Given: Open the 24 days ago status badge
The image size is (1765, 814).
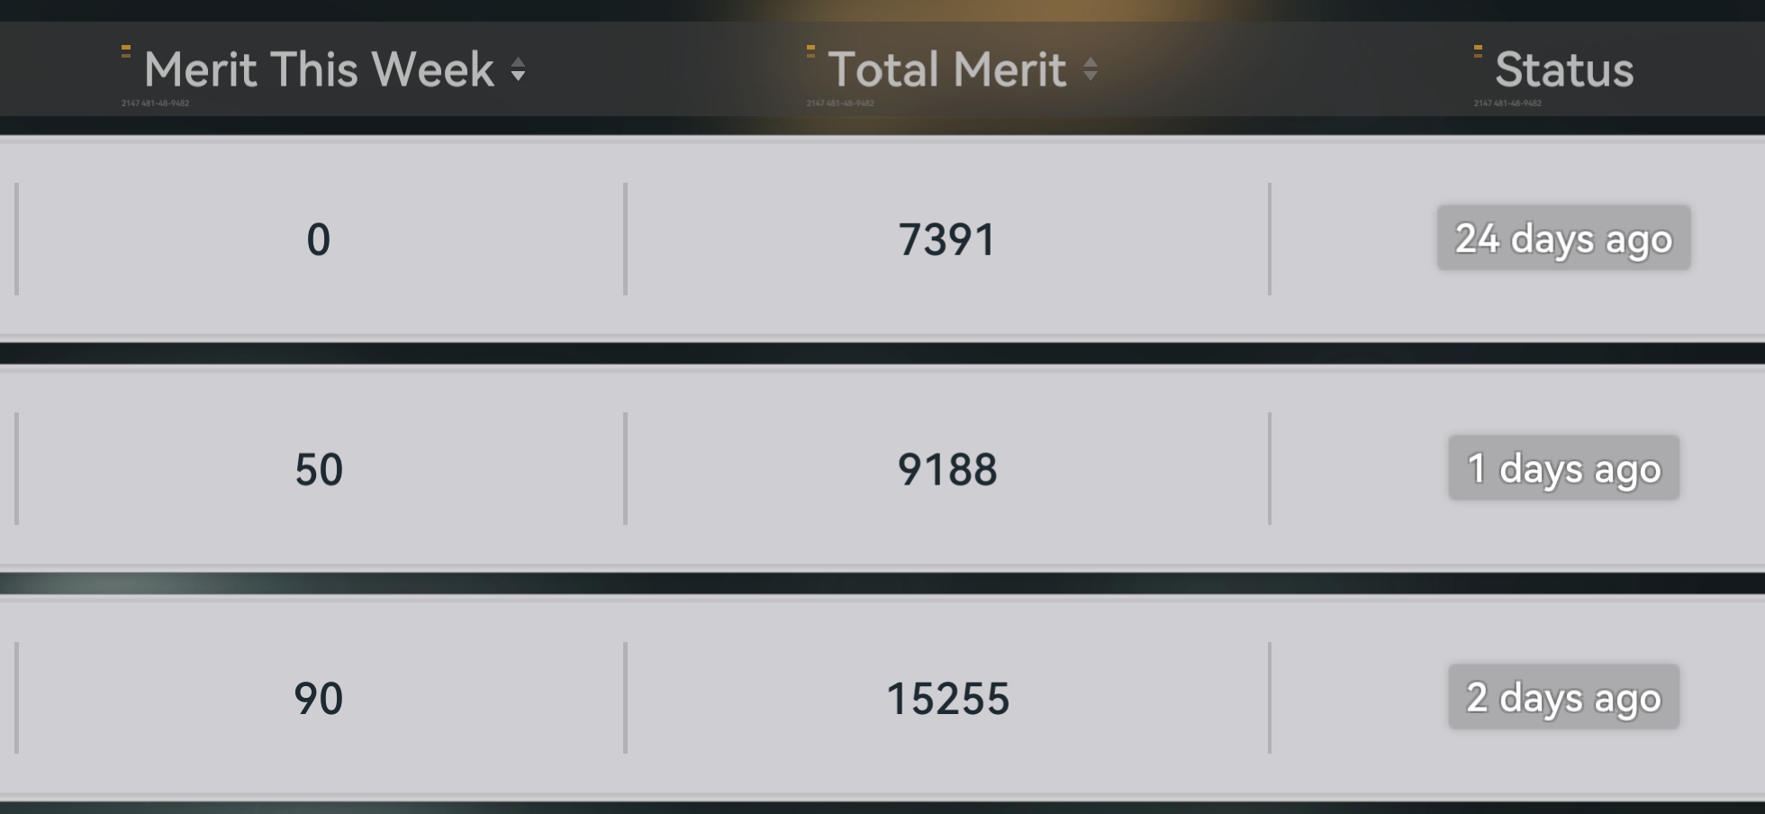Looking at the screenshot, I should 1563,238.
